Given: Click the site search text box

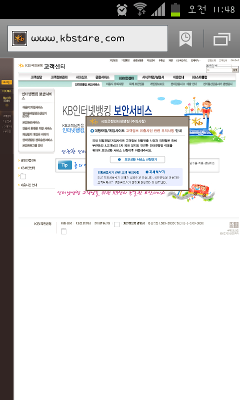Looking at the screenshot, I should [x=219, y=70].
